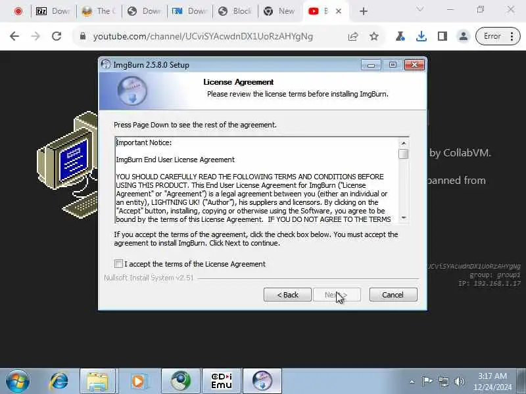Viewport: 526px width, 394px height.
Task: Click network tray icon
Action: pos(443,382)
